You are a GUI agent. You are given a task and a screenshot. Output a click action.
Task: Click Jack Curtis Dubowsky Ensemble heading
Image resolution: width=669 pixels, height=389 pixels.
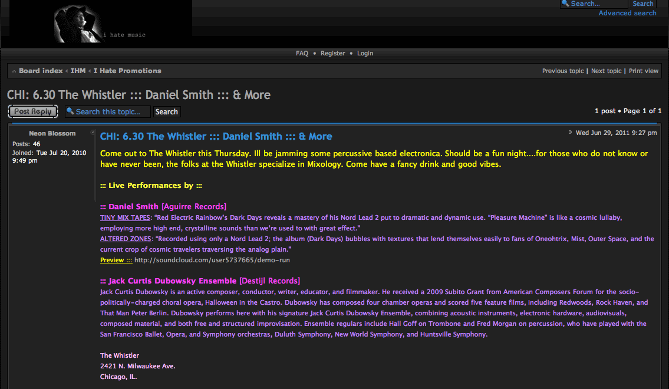click(x=172, y=281)
